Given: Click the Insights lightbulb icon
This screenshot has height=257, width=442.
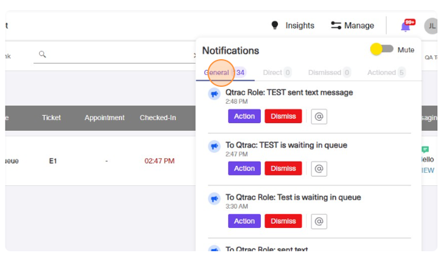Looking at the screenshot, I should 275,25.
